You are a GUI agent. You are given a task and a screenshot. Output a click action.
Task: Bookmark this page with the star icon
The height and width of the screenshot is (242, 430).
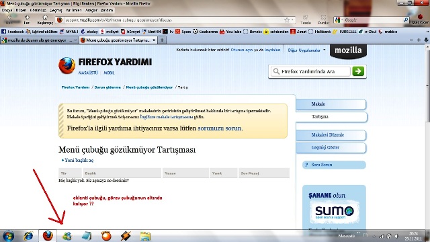click(x=287, y=20)
